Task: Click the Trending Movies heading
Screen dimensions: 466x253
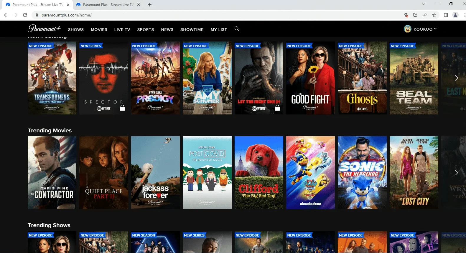Action: coord(50,130)
